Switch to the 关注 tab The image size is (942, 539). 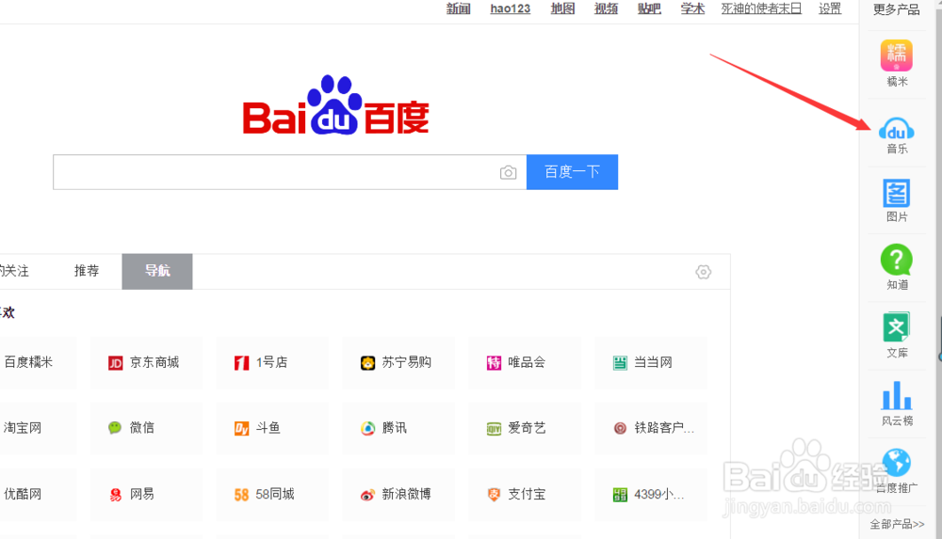coord(14,271)
